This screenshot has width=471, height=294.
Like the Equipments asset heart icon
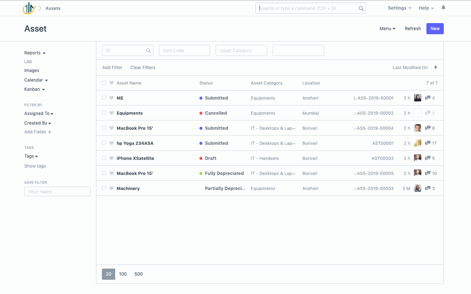coord(111,113)
